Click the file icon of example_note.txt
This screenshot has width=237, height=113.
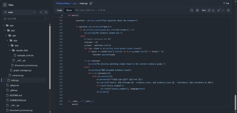pyautogui.click(x=15, y=55)
